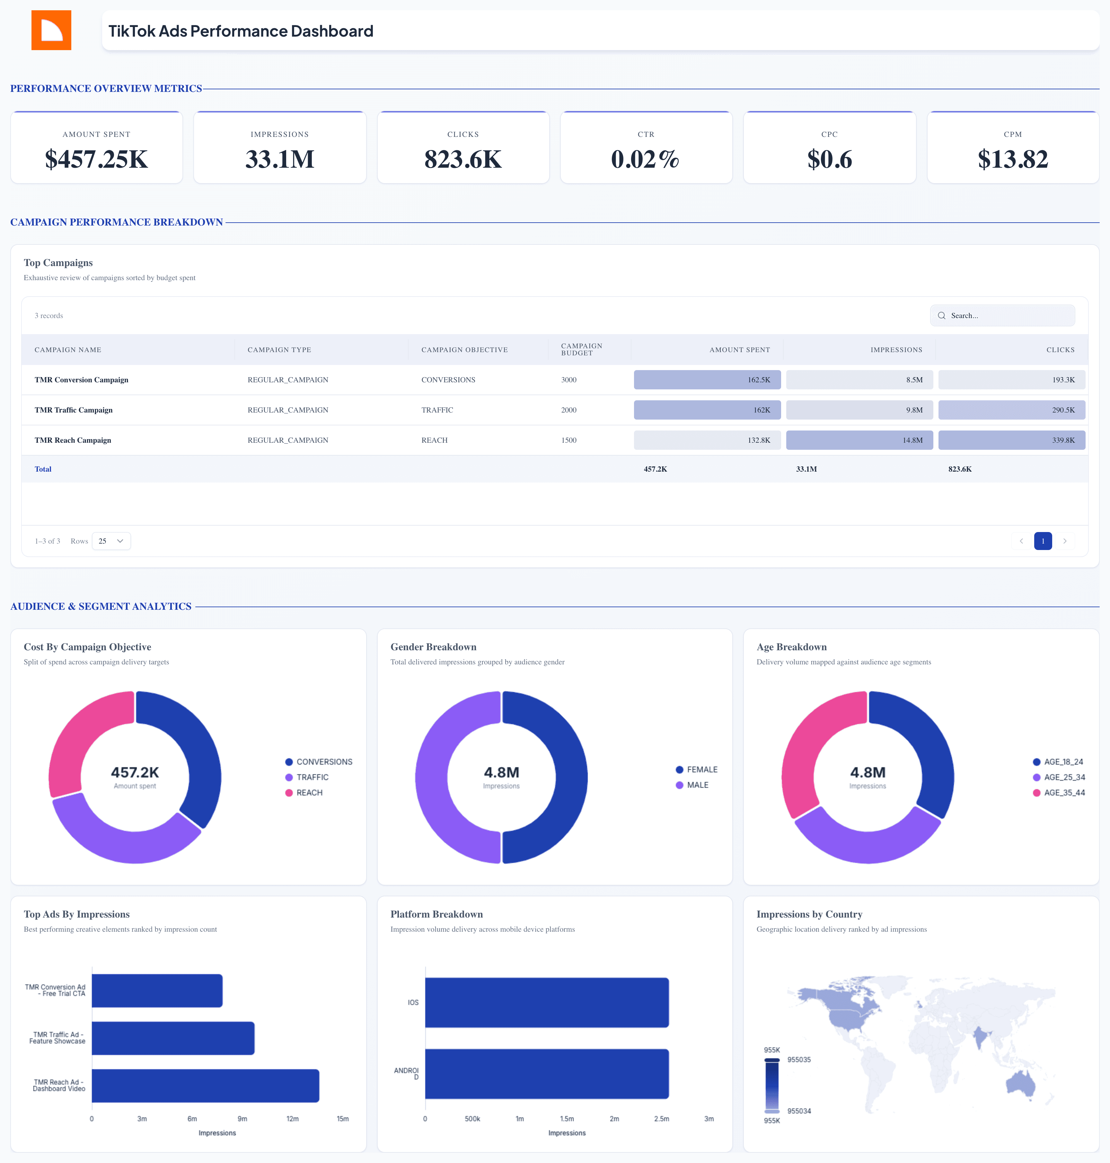Sort by Campaign Type column header

[x=279, y=350]
